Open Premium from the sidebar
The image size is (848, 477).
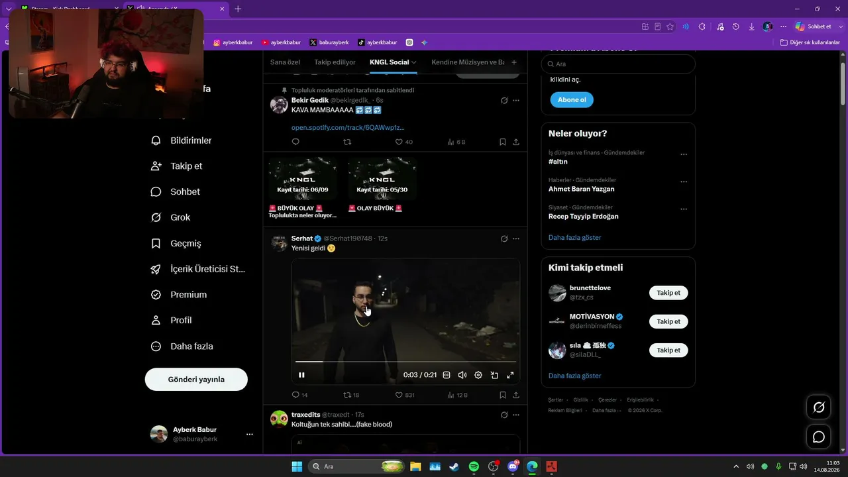click(179, 295)
